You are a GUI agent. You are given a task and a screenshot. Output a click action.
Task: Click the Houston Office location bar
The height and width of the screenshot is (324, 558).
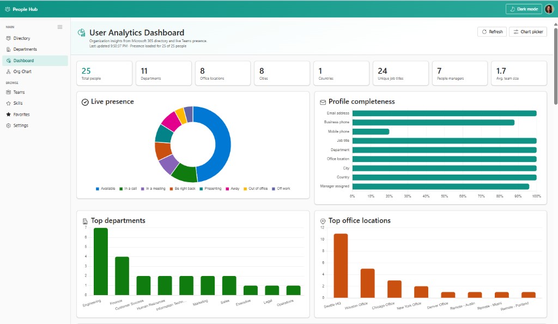click(x=368, y=283)
